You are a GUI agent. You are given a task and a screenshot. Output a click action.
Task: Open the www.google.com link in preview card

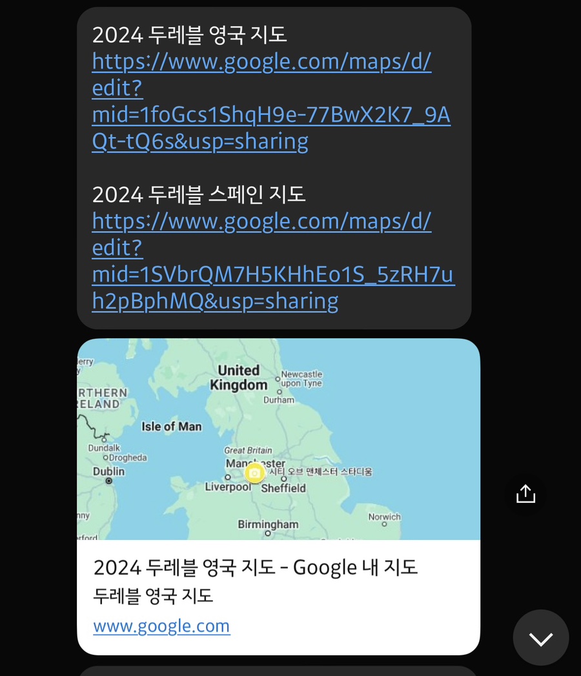(161, 626)
